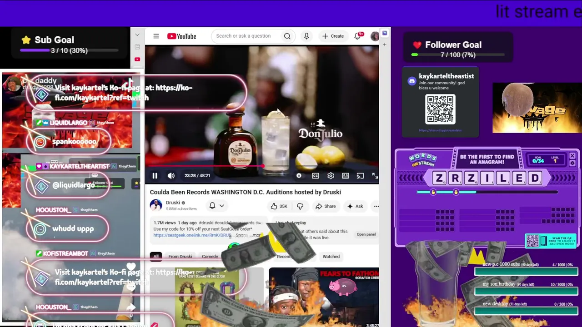Viewport: 582px width, 327px height.
Task: Open the Ask AI button
Action: pyautogui.click(x=355, y=206)
